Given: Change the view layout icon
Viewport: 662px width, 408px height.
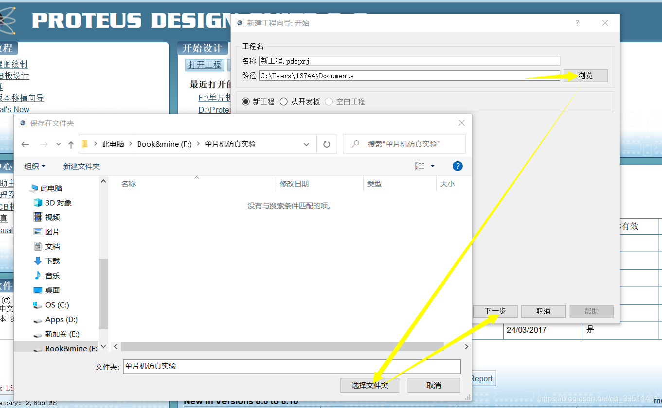Looking at the screenshot, I should coord(420,166).
